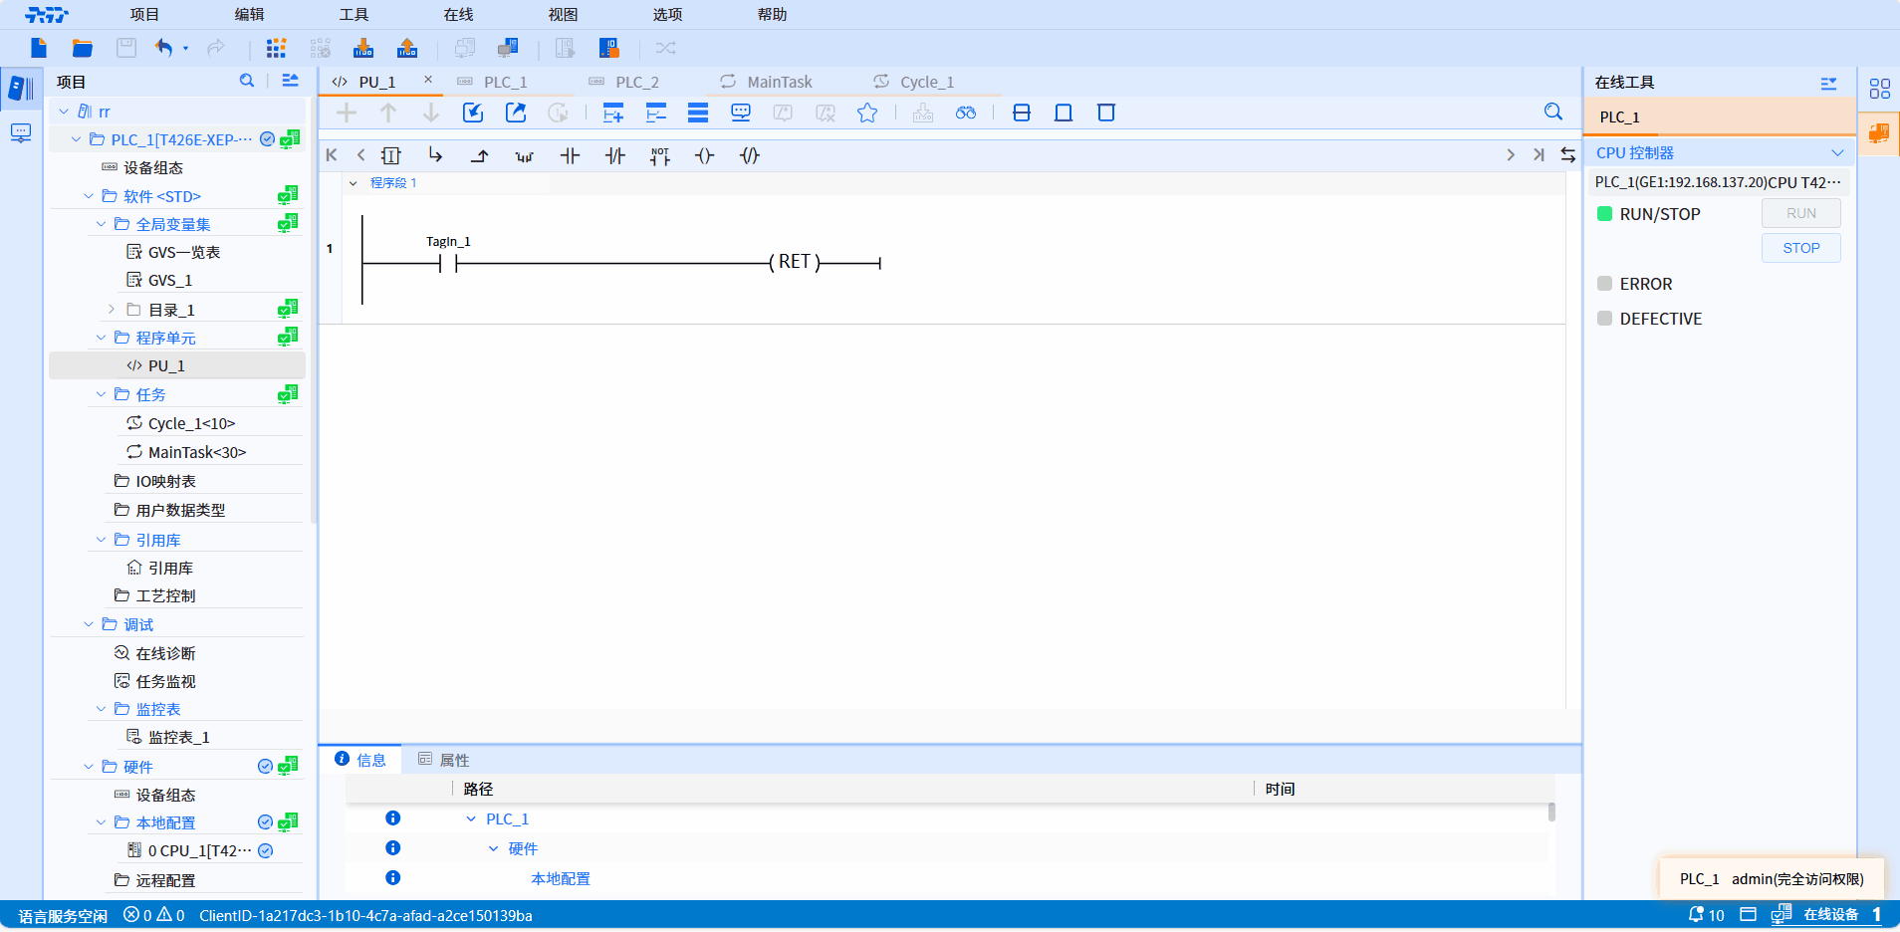The width and height of the screenshot is (1900, 932).
Task: Insert a normally closed contact
Action: pyautogui.click(x=614, y=155)
